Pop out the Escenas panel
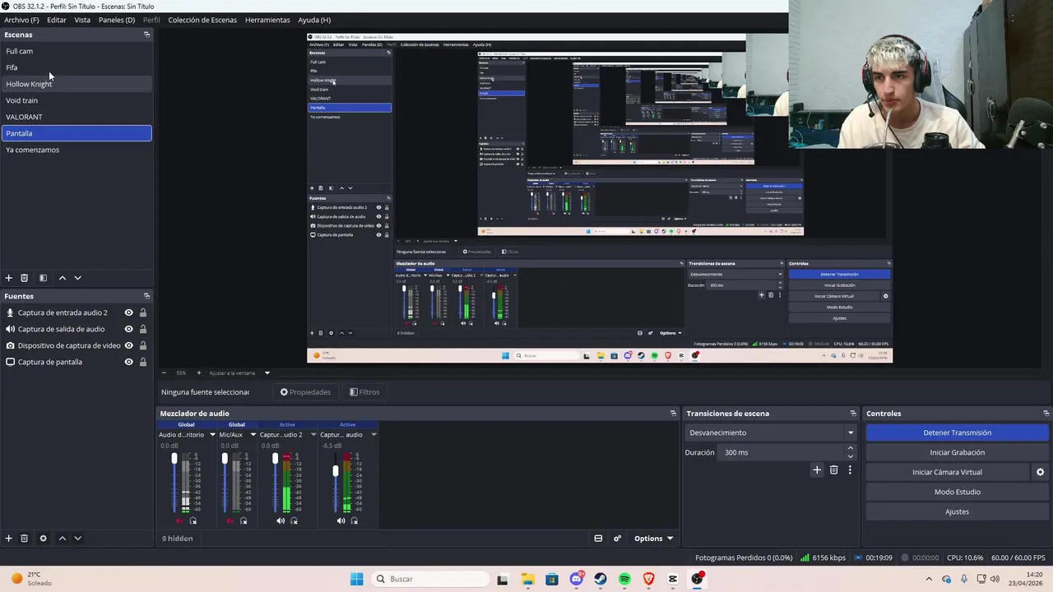 click(x=146, y=35)
